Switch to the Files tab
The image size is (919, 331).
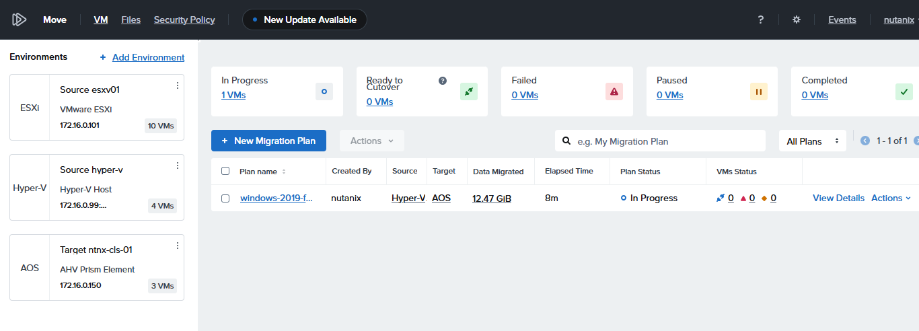(x=131, y=20)
